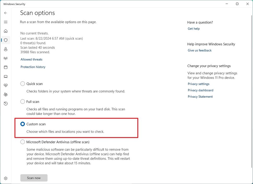Screen dimensions: 253x184
Task: Expand the navigation pane with hamburger menu
Action: point(5,22)
